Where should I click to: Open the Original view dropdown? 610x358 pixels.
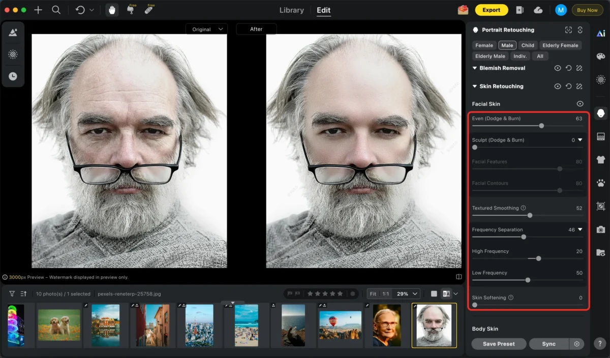click(x=206, y=29)
